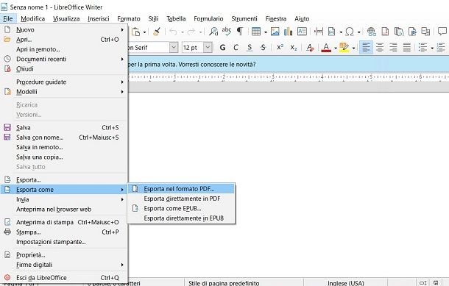This screenshot has height=286, width=449.
Task: Click Stampa in File menu
Action: point(64,232)
